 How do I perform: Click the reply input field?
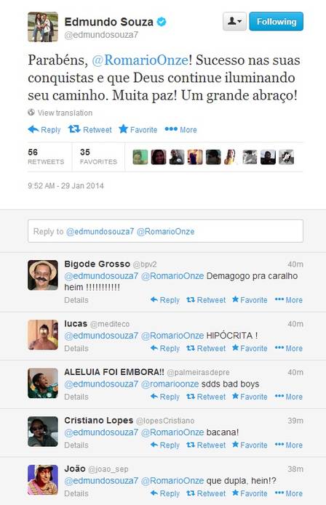(x=165, y=231)
